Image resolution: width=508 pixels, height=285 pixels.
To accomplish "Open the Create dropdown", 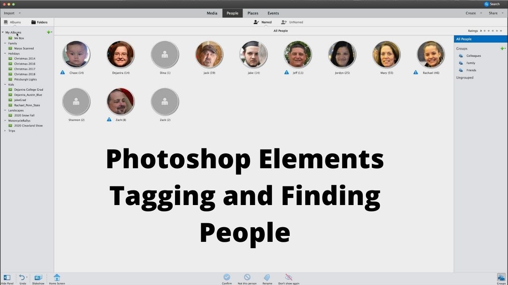I will tap(474, 13).
